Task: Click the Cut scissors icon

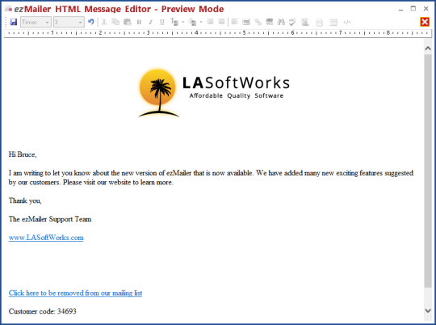Action: tap(104, 22)
